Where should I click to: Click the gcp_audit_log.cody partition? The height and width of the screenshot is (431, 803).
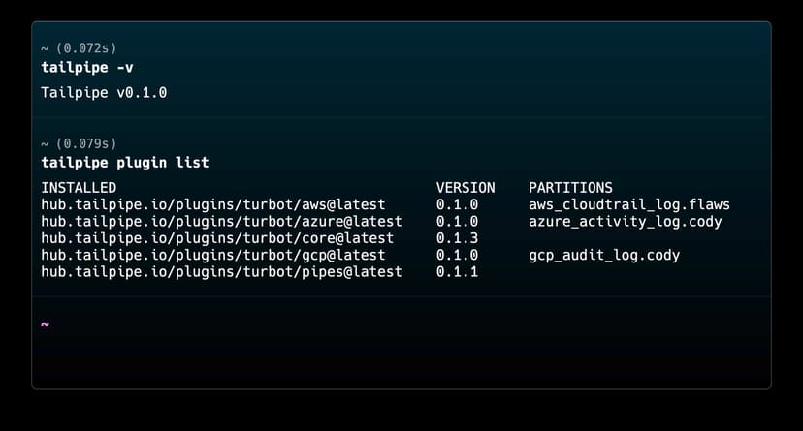pos(603,256)
